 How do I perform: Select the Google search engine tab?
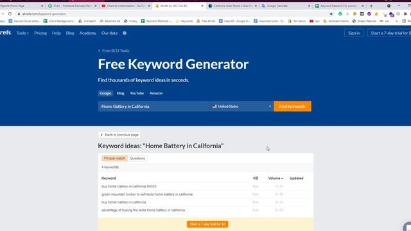point(105,93)
